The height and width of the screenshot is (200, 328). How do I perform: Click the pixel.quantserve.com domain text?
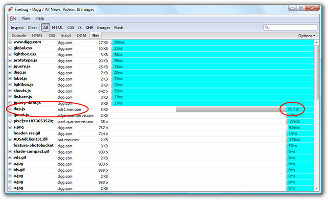75,122
